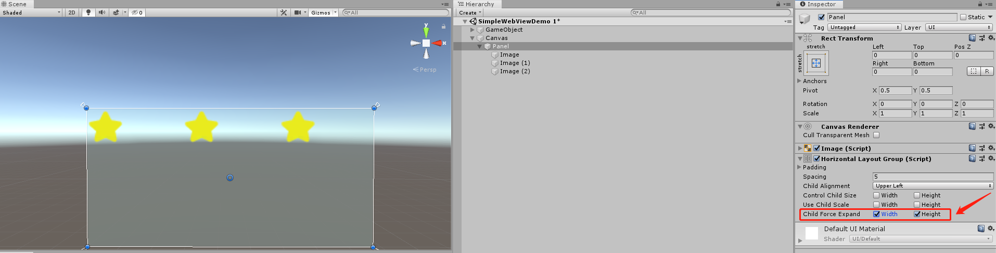Disable Horizontal Layout Group component checkbox

tap(816, 158)
